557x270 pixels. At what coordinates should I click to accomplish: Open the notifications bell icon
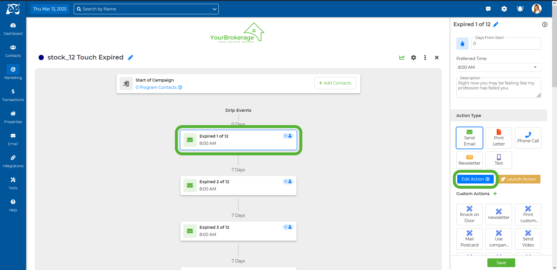[x=520, y=9]
